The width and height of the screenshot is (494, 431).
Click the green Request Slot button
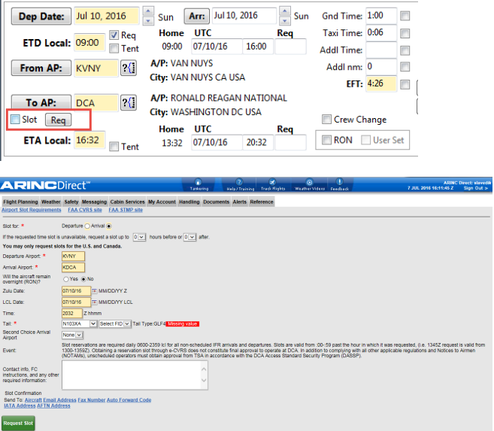click(x=18, y=423)
